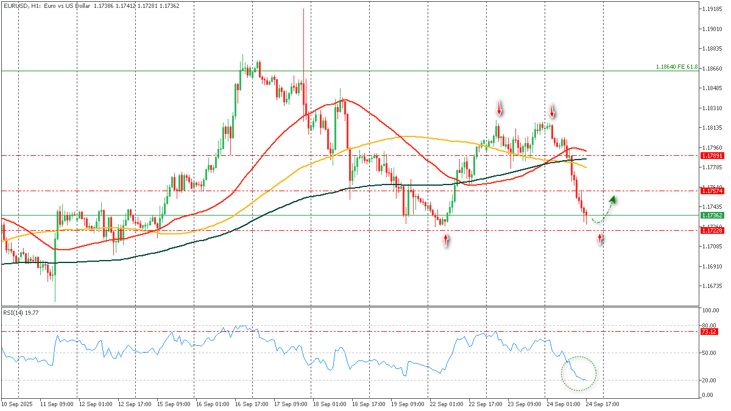731x411 pixels.
Task: Select the red up arrow below 22 Sep 01:00 low
Action: point(446,241)
